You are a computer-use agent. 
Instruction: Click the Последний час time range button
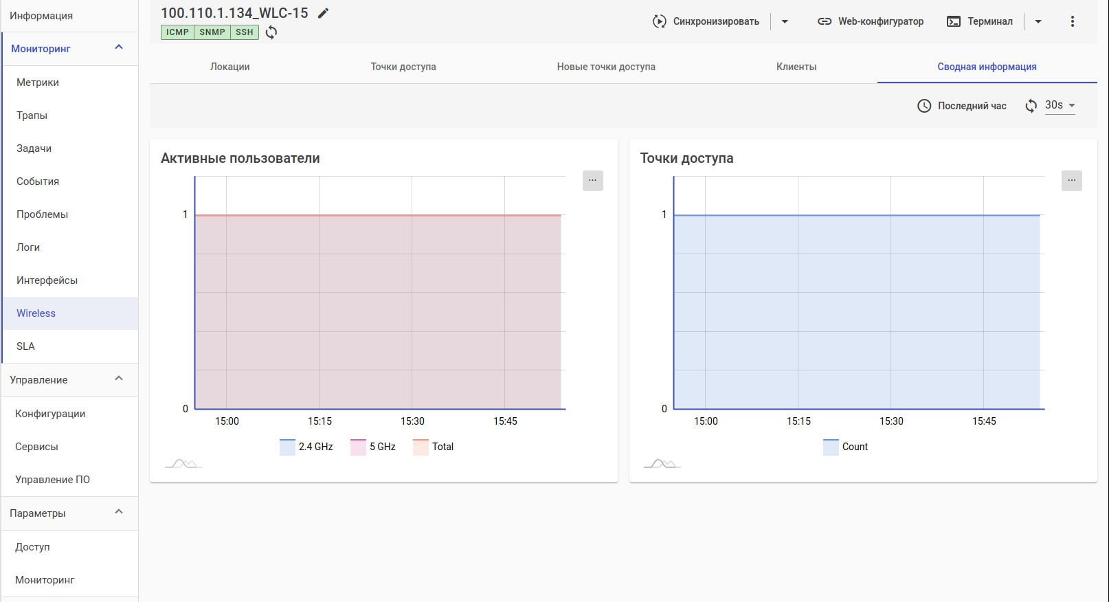[x=962, y=106]
